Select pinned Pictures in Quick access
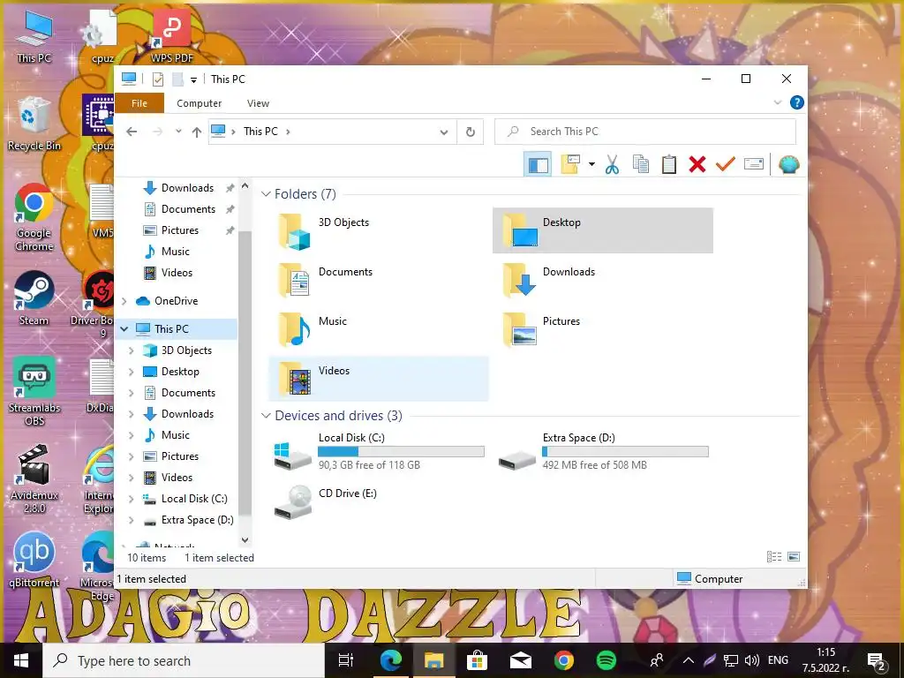This screenshot has width=904, height=678. [x=180, y=230]
